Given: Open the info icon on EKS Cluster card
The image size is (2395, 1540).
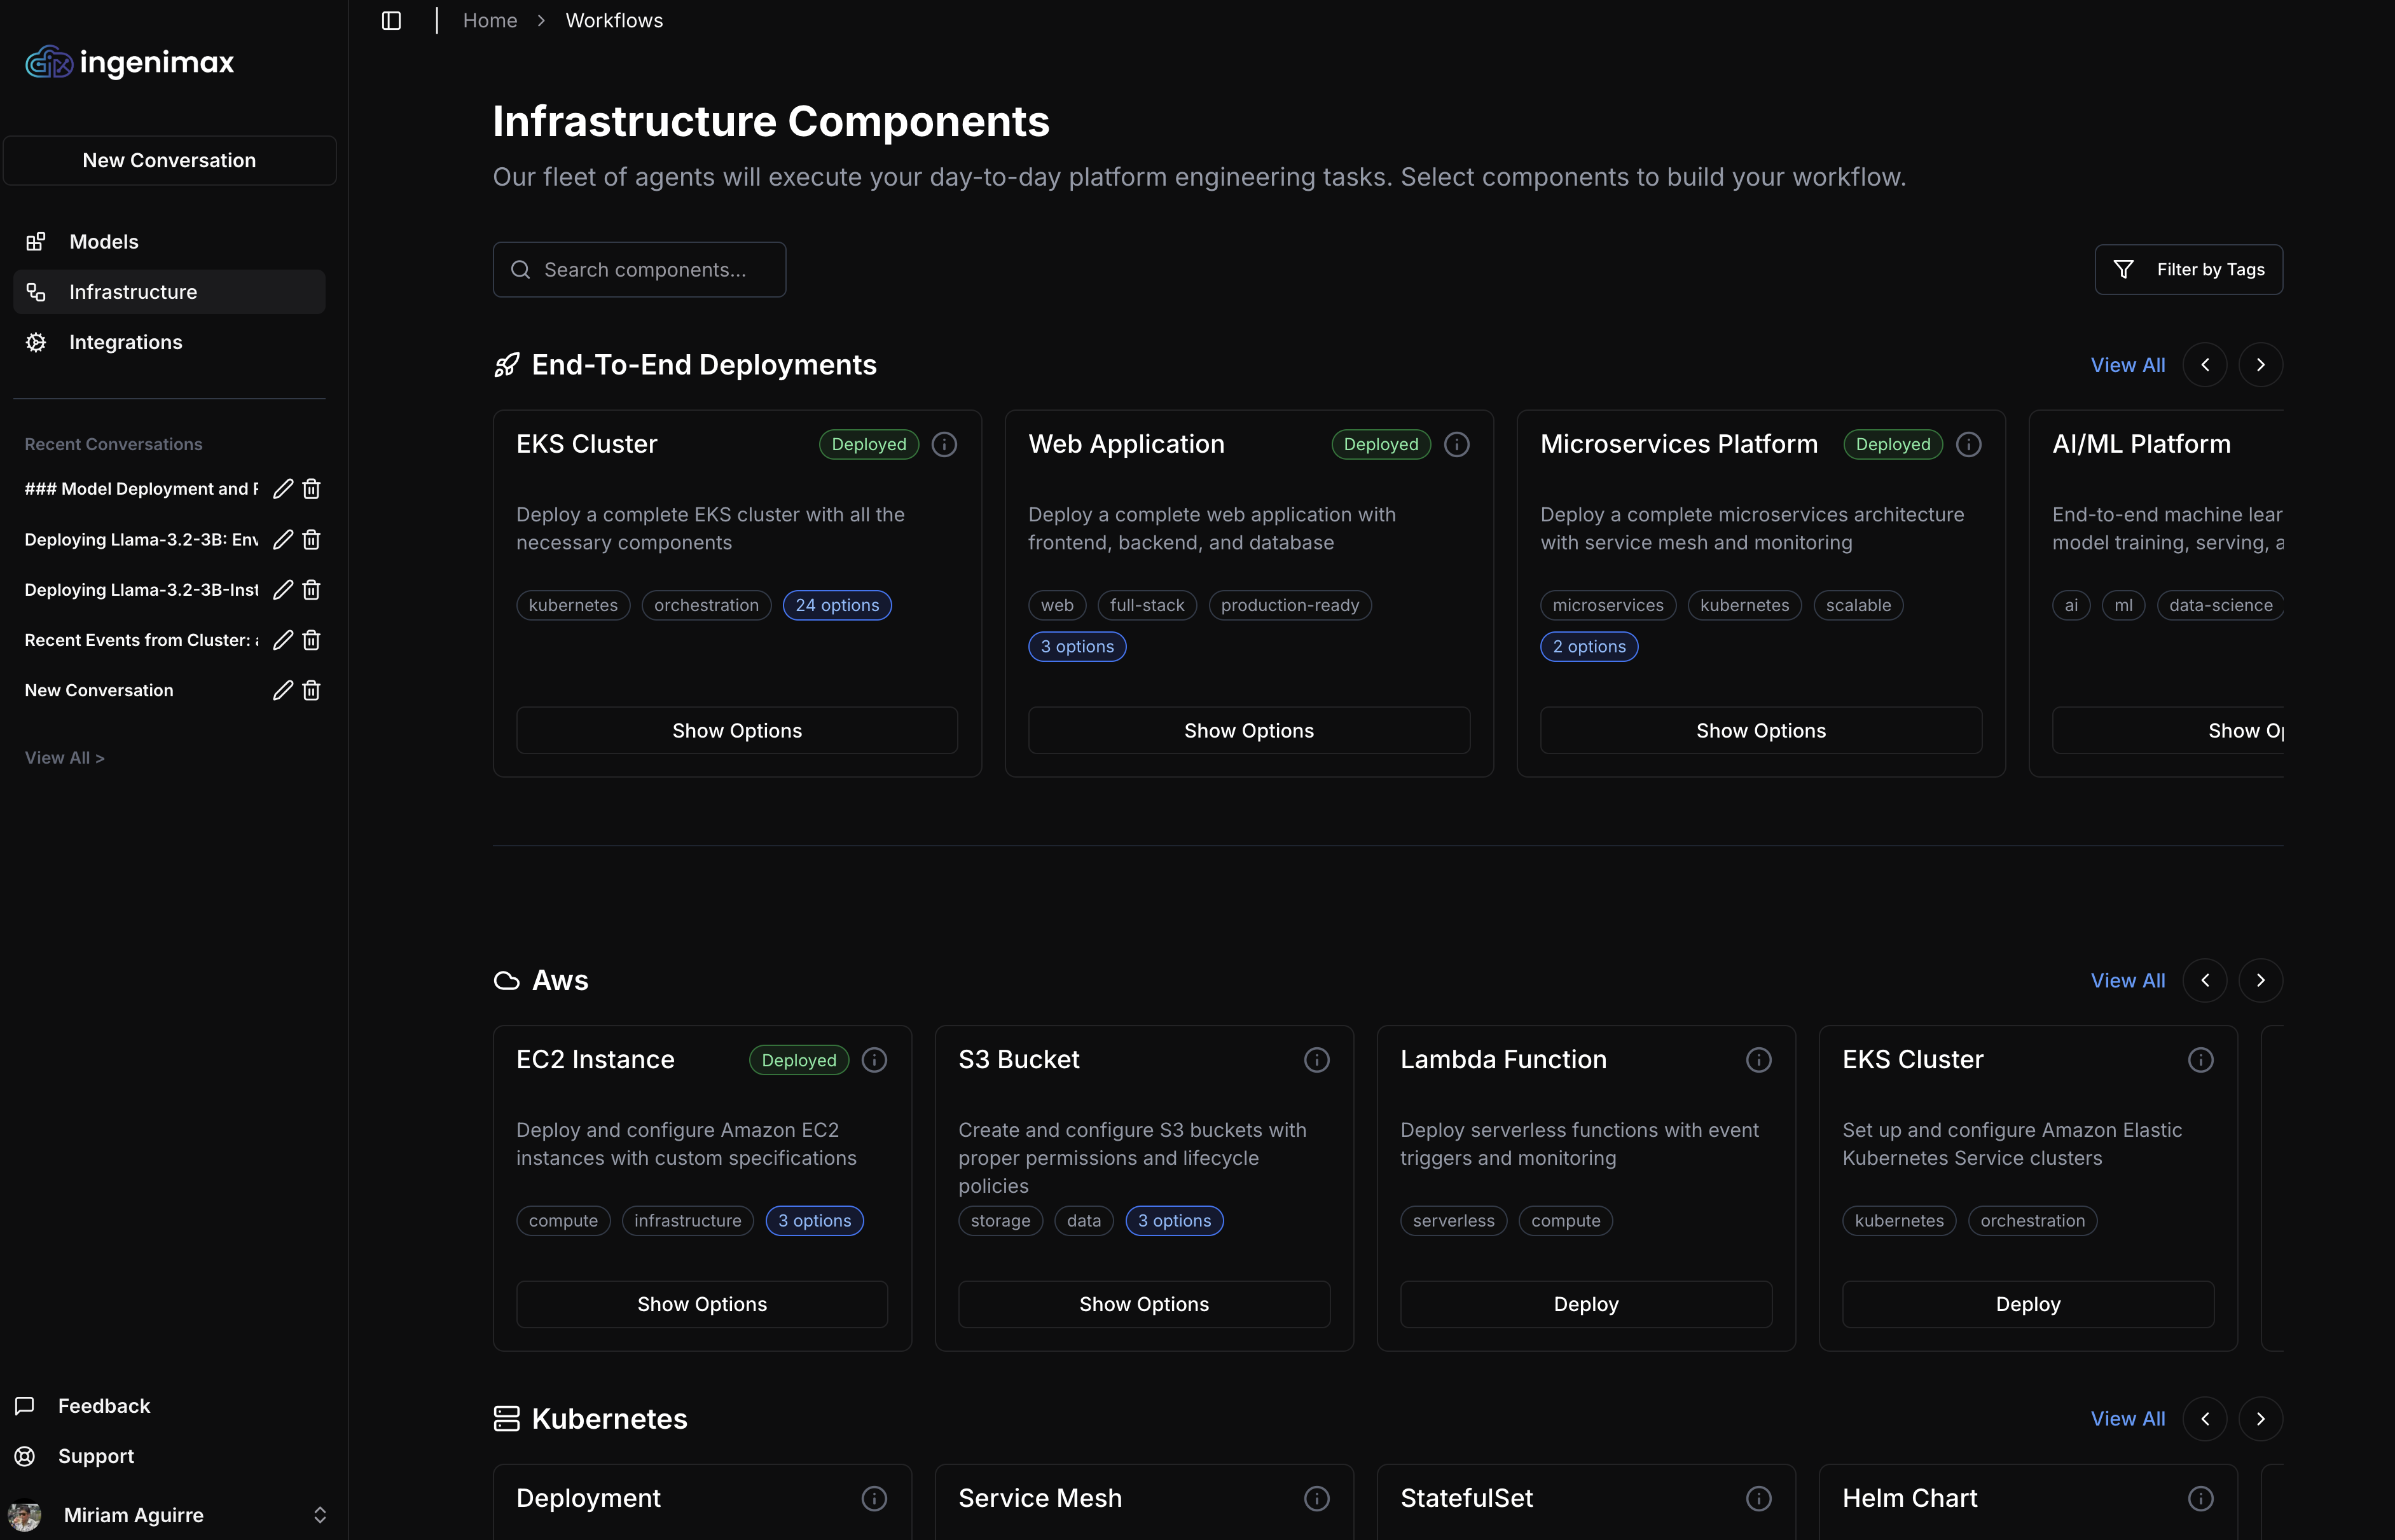Looking at the screenshot, I should click(944, 444).
